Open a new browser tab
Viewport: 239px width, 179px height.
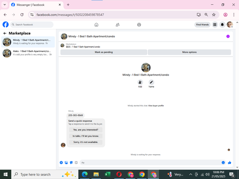(x=68, y=5)
